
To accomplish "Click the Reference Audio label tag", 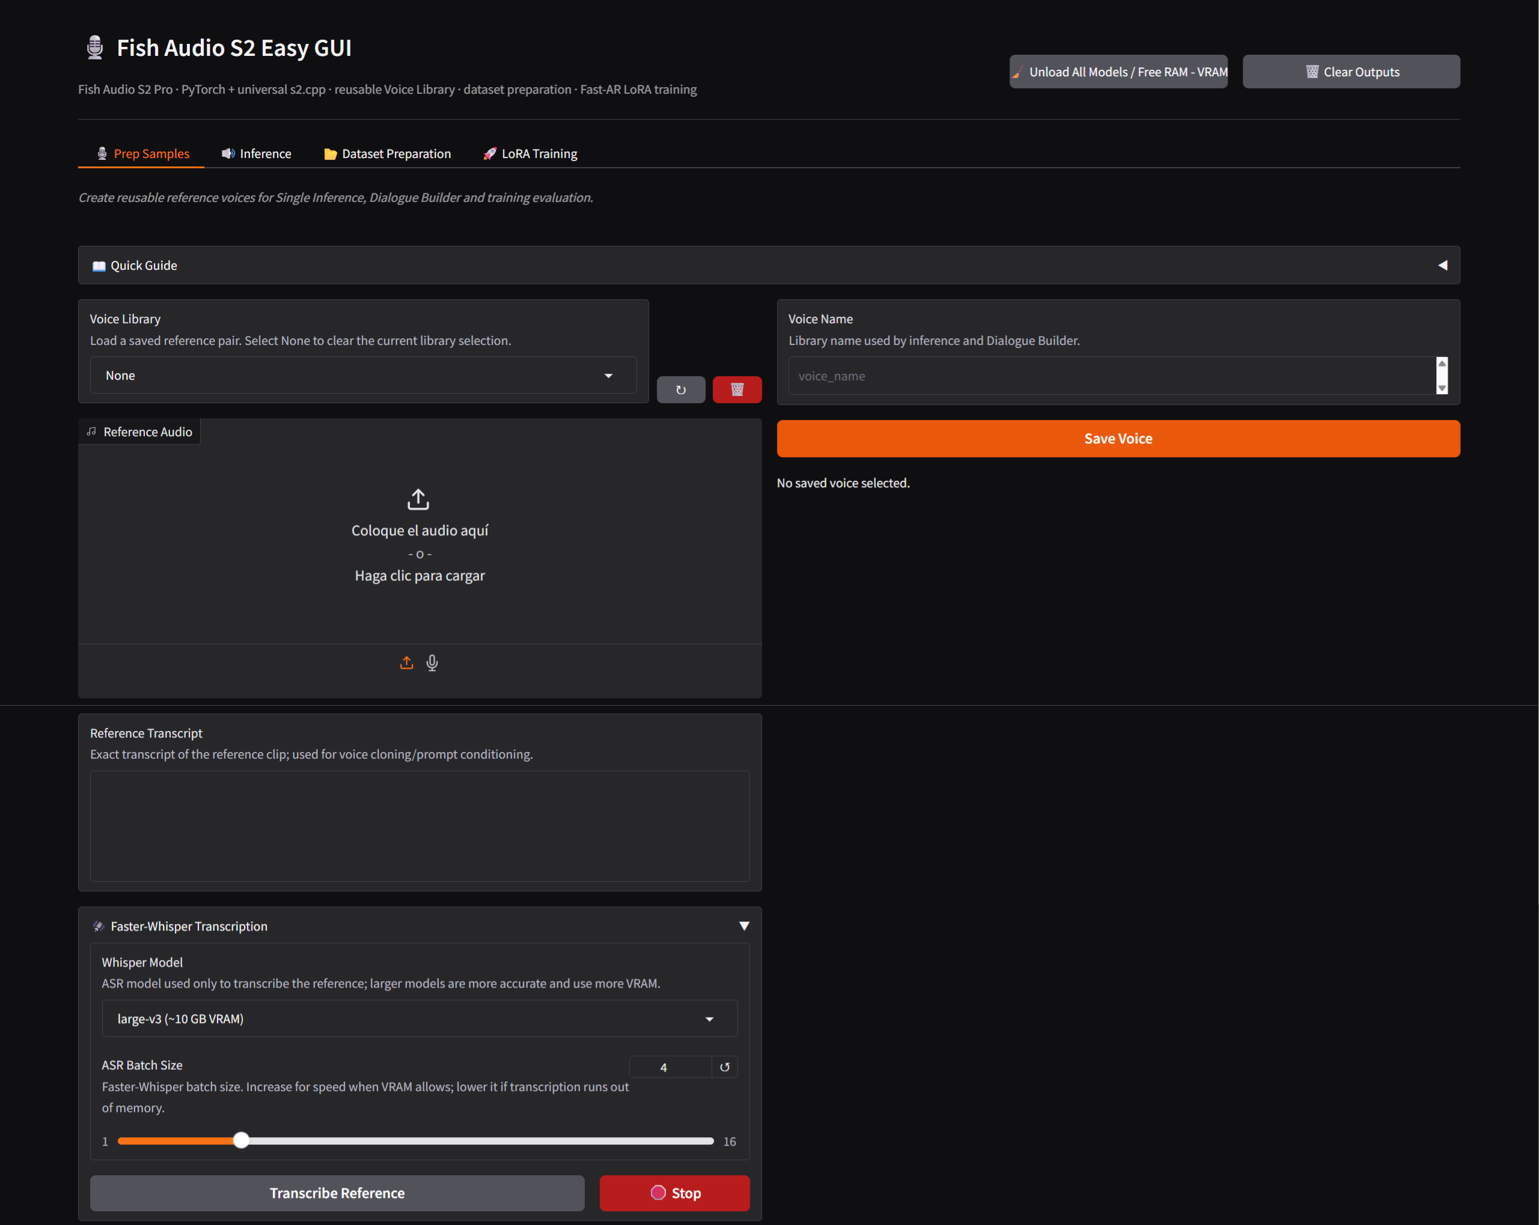I will (x=140, y=432).
